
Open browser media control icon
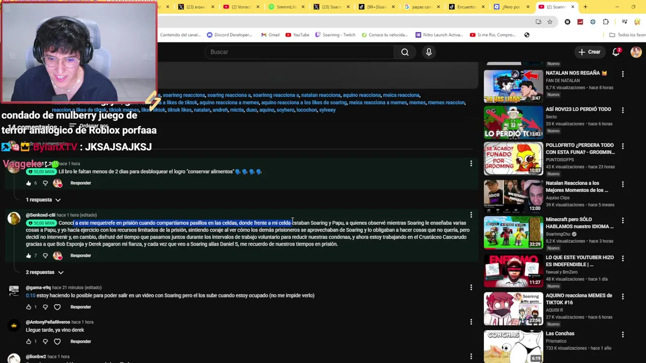click(624, 22)
